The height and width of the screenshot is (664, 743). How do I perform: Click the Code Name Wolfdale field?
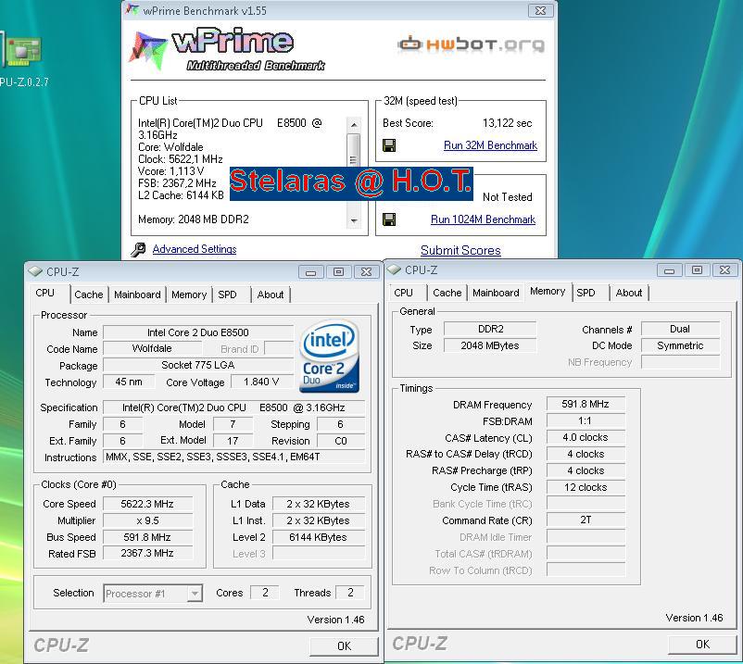152,348
